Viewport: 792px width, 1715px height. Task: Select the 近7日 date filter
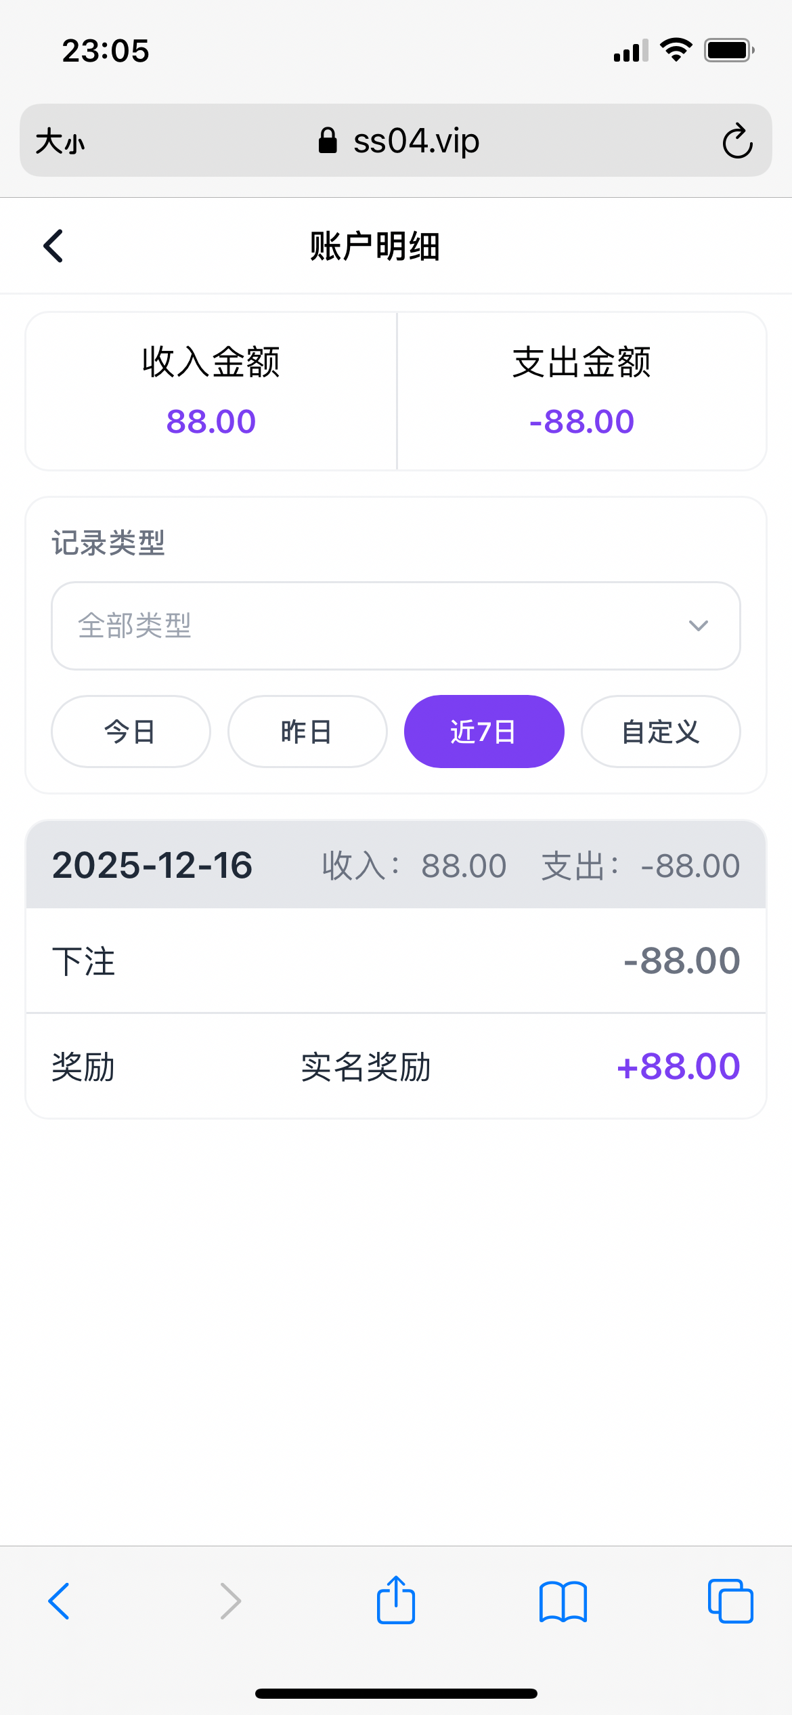(484, 732)
